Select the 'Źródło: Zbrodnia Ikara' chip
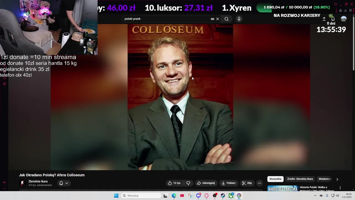355x200 pixels. pos(300,179)
